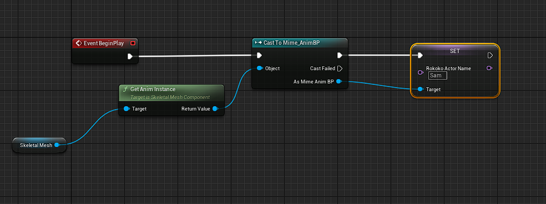
Task: Select the Cast To Mime_AnimBP node title
Action: pos(291,43)
